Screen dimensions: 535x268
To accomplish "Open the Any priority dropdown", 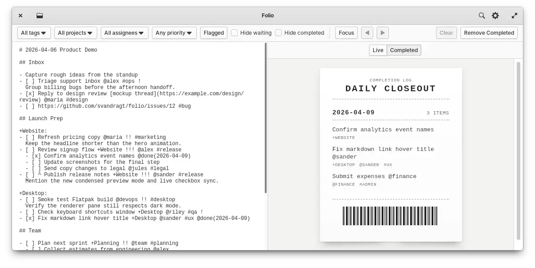I will click(x=174, y=32).
